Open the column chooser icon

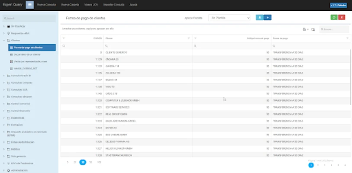[313, 29]
